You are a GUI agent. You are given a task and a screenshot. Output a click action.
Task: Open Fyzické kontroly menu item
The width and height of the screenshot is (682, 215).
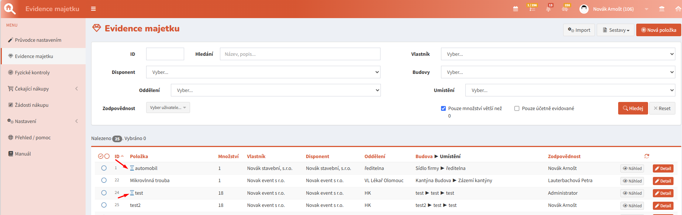(43, 72)
